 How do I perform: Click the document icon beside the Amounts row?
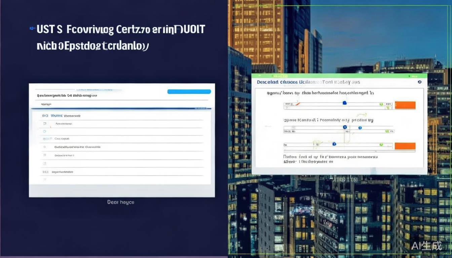44,123
